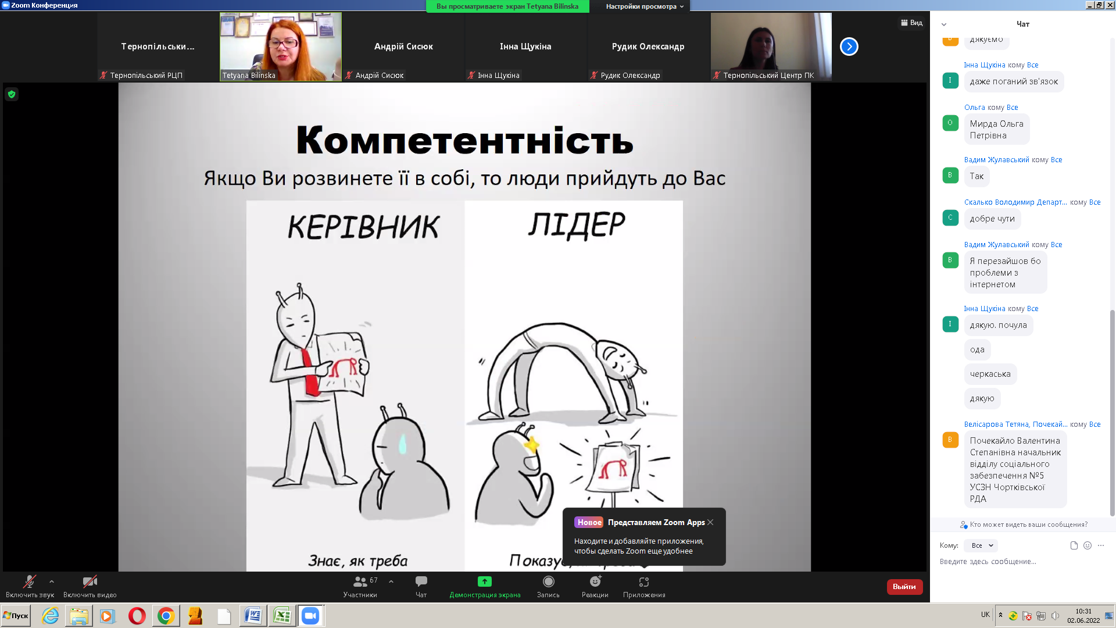1116x628 pixels.
Task: Click UK language indicator in tray
Action: tap(985, 615)
